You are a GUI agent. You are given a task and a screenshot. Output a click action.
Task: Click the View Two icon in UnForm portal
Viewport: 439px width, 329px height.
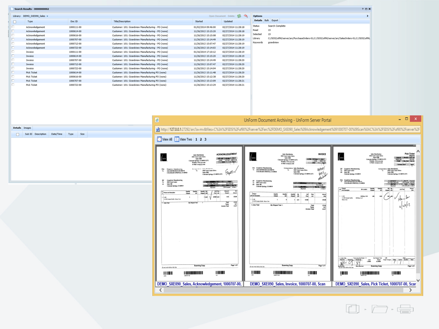tap(177, 139)
